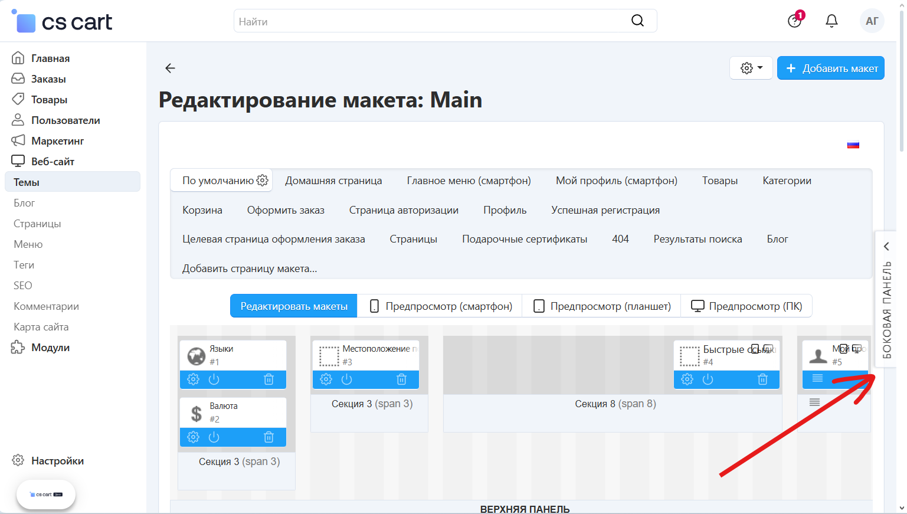This screenshot has height=514, width=907.
Task: Toggle power state of Местоположение block
Action: (x=347, y=379)
